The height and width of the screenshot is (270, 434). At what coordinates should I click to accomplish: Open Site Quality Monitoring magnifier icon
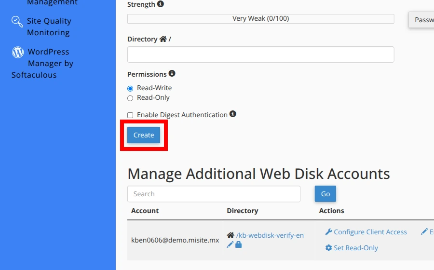point(17,22)
